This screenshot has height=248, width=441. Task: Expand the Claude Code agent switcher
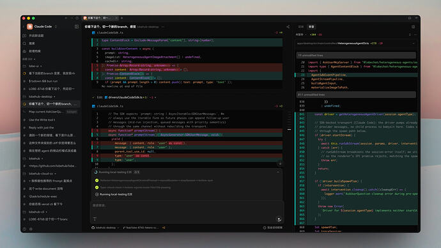coord(56,26)
